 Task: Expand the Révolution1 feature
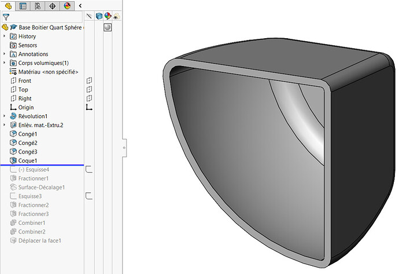point(5,116)
